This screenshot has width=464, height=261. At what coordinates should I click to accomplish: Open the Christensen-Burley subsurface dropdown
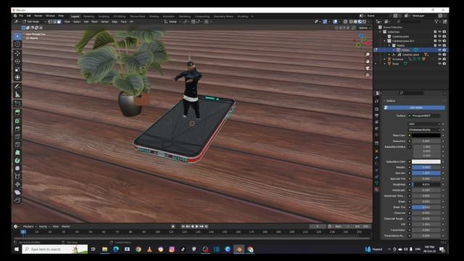tap(424, 130)
